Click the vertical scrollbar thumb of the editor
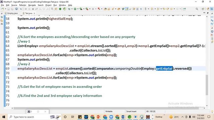This screenshot has height=120, width=214. [x=207, y=85]
